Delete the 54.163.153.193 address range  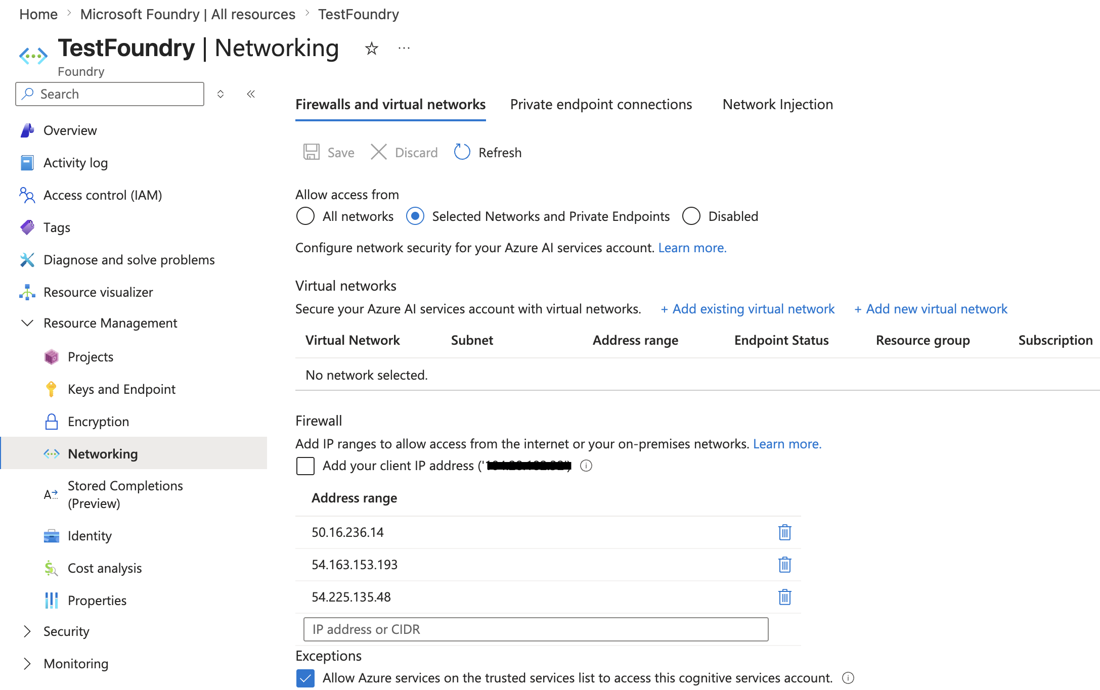pos(785,565)
